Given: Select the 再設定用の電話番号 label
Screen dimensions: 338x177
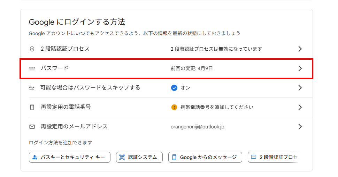Looking at the screenshot, I should coord(66,107).
